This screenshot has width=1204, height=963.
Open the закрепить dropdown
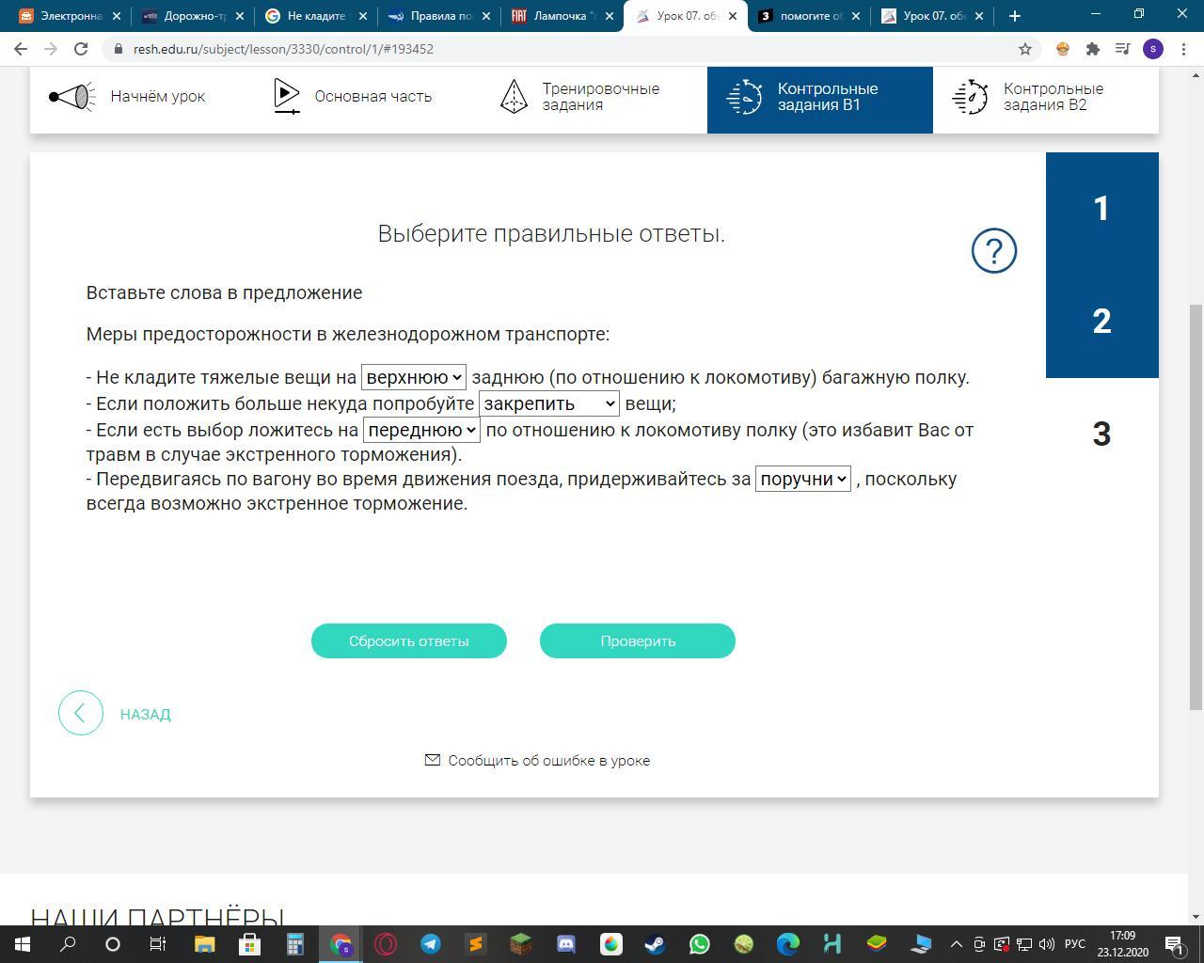(x=549, y=403)
